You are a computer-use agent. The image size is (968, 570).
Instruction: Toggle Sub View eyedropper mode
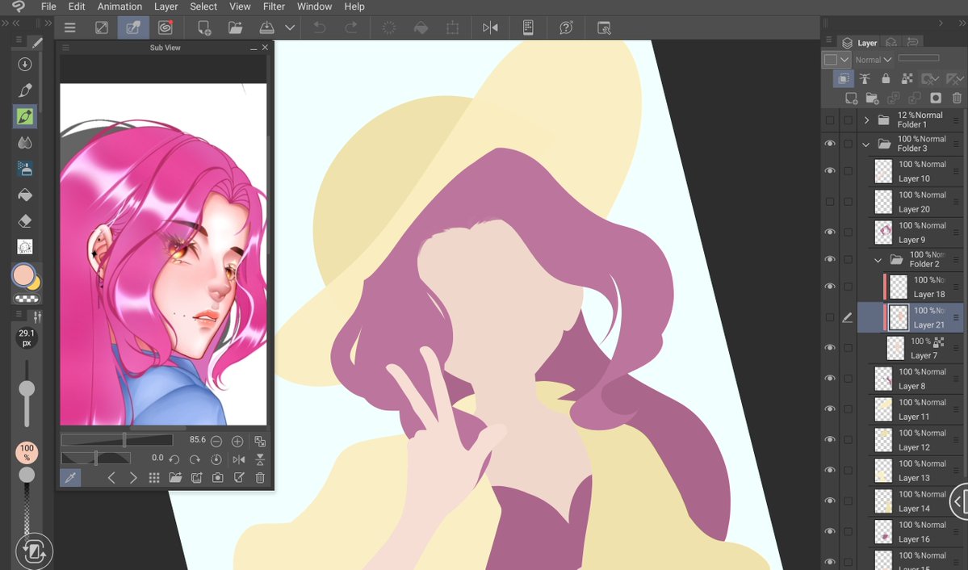click(x=70, y=477)
